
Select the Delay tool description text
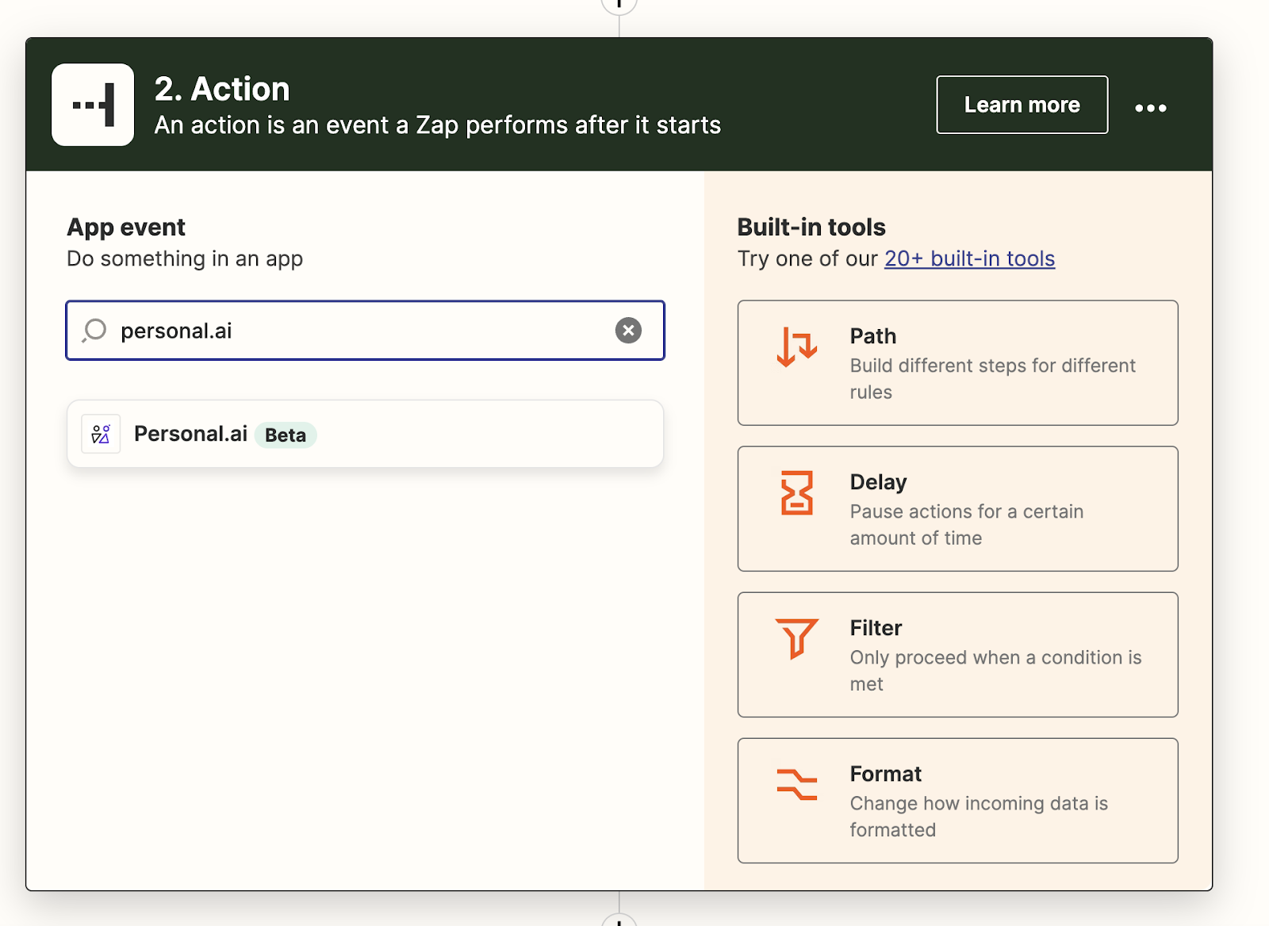(x=966, y=525)
